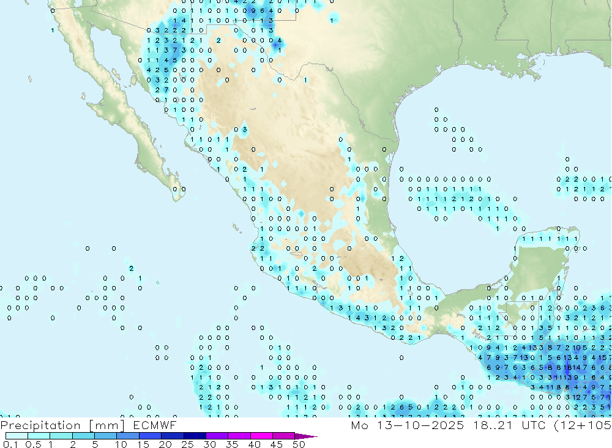The image size is (612, 448).
Task: Click the 'Mo' weekday text
Action: coord(360,425)
